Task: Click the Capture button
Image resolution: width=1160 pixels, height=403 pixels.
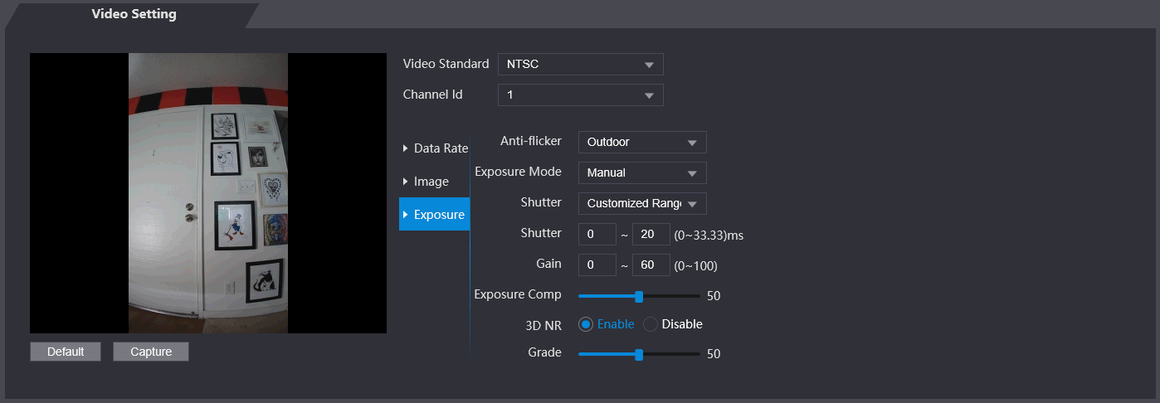Action: click(x=151, y=352)
